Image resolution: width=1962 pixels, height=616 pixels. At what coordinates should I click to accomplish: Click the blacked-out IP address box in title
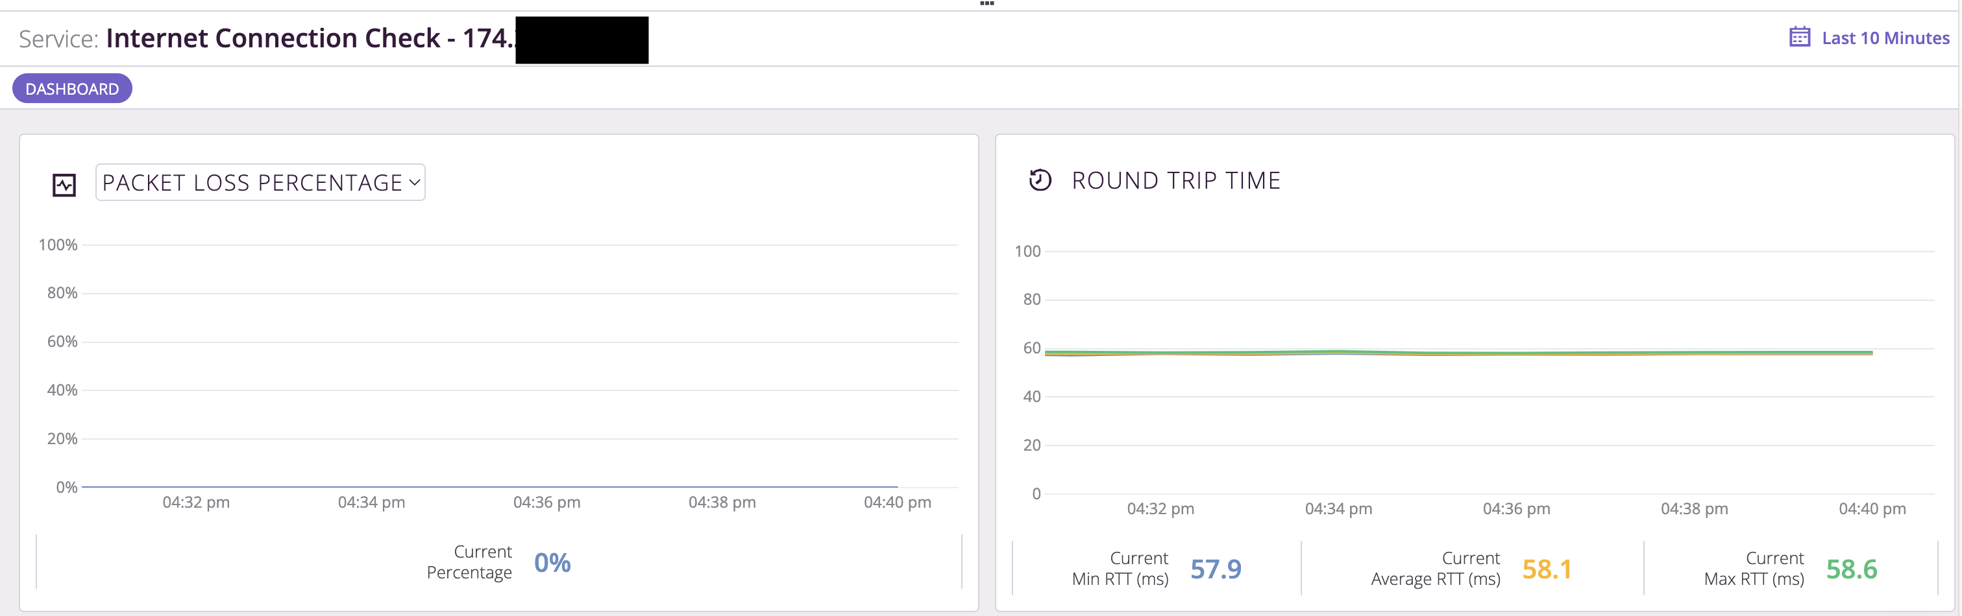[x=582, y=40]
